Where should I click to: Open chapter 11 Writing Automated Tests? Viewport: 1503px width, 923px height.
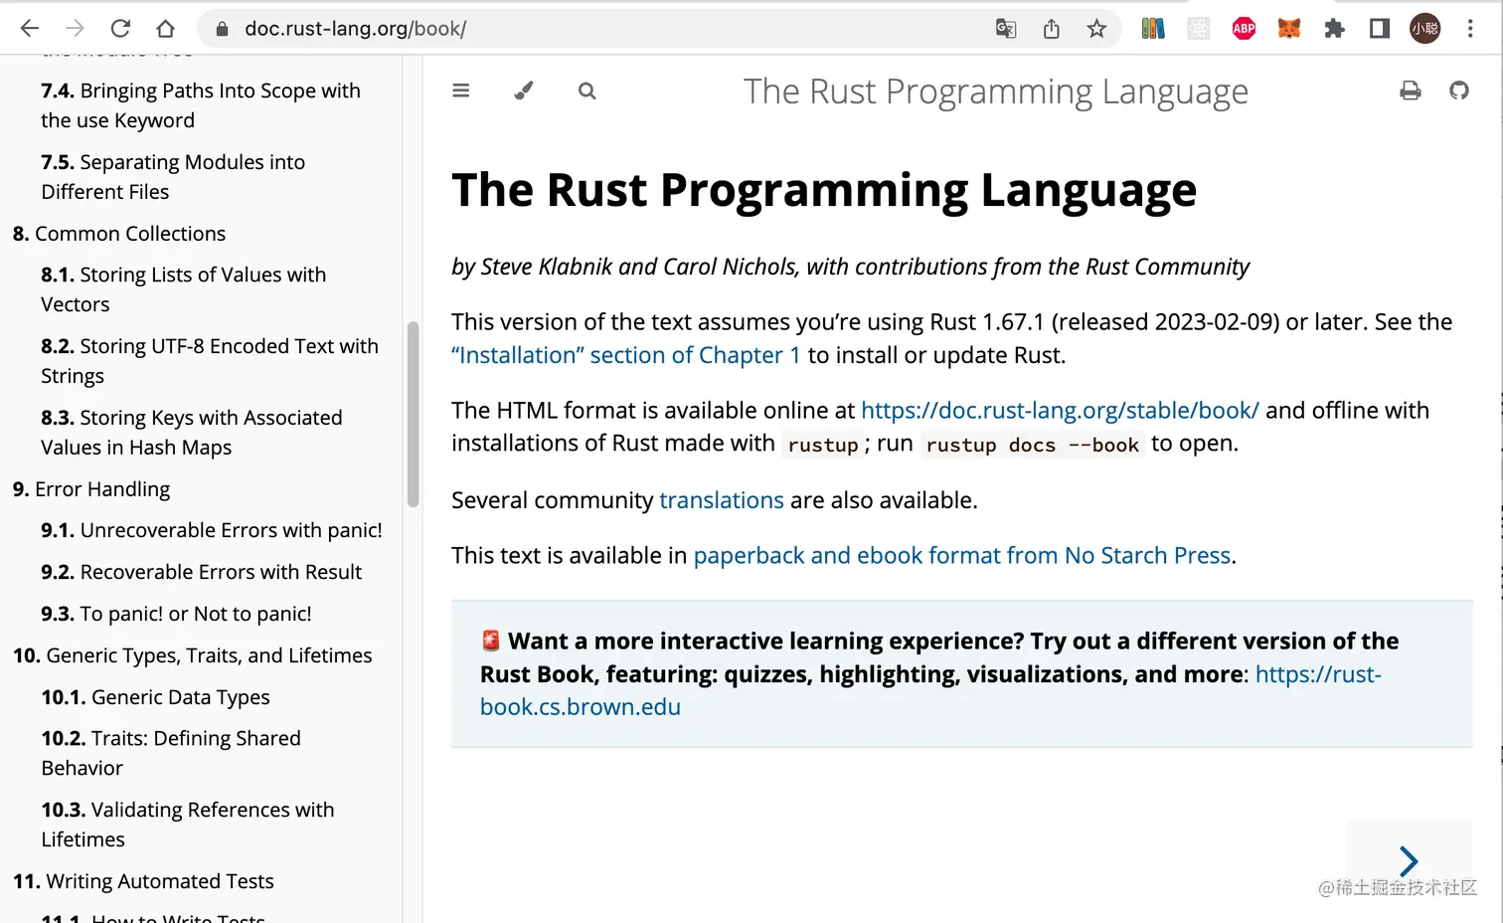[143, 881]
